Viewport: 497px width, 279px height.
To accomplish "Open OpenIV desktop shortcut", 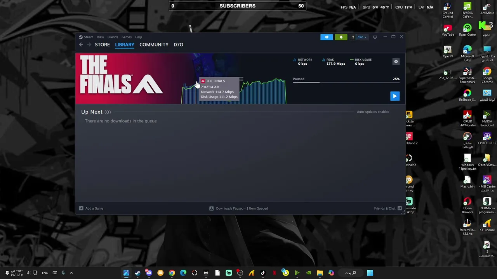I will coord(448,52).
